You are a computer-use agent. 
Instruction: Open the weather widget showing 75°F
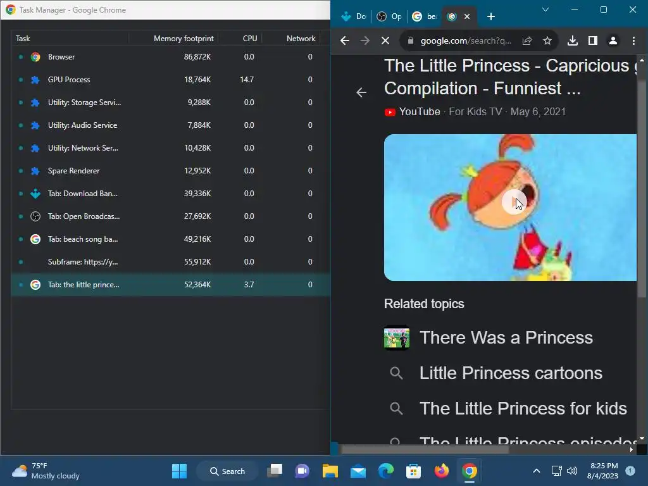pyautogui.click(x=46, y=471)
